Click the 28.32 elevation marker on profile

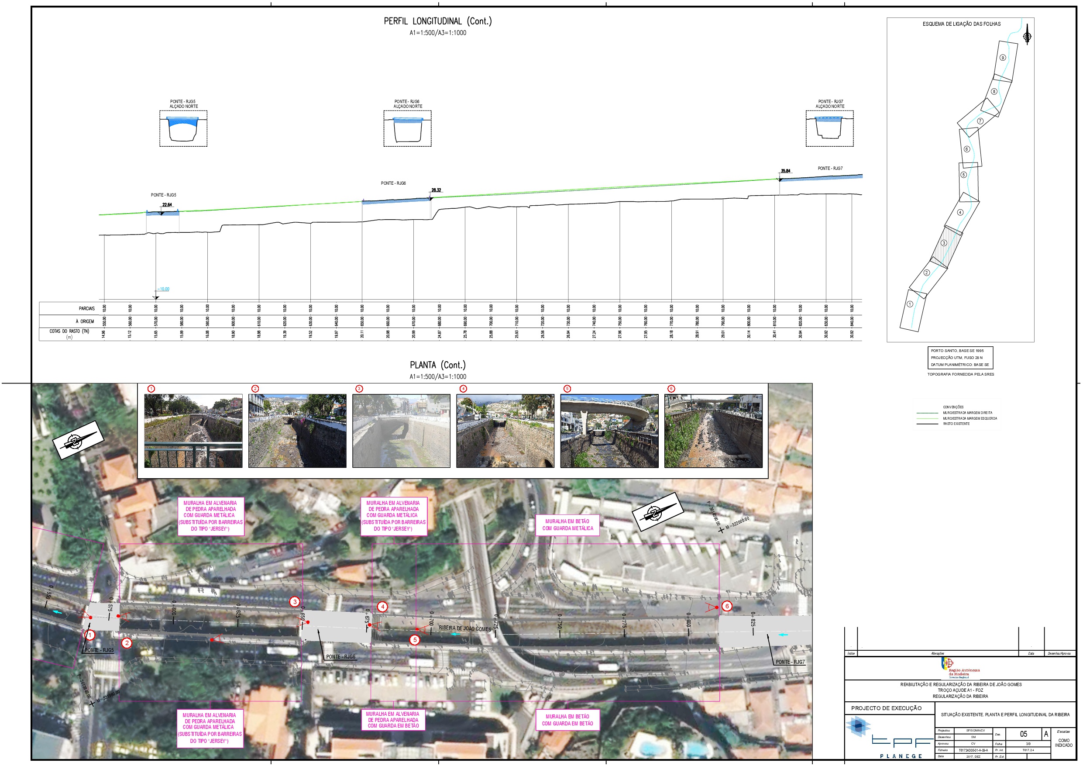(436, 191)
